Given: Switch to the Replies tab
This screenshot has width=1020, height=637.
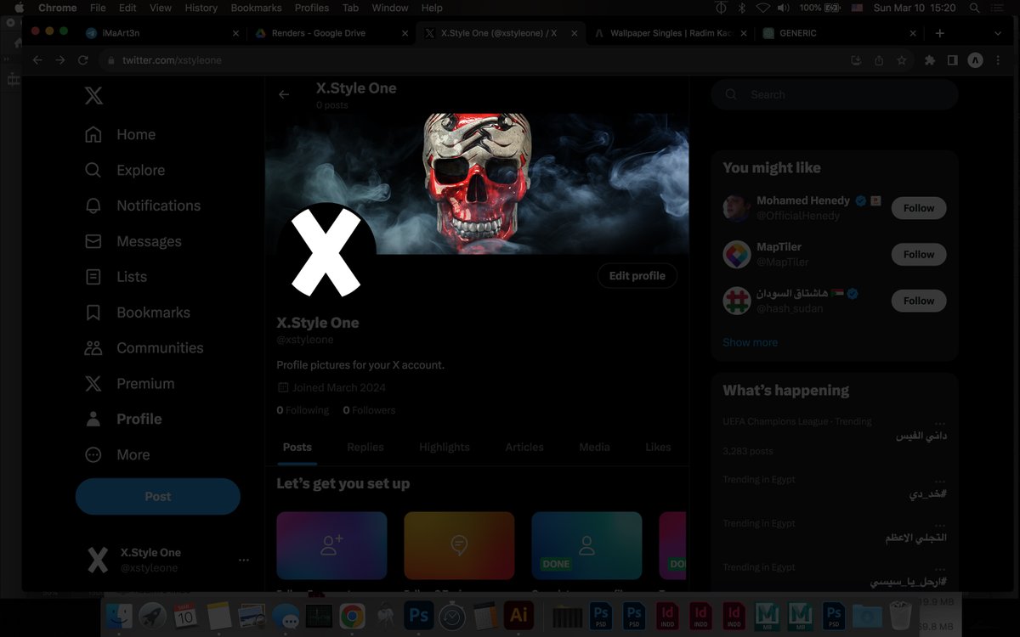Looking at the screenshot, I should pos(365,447).
